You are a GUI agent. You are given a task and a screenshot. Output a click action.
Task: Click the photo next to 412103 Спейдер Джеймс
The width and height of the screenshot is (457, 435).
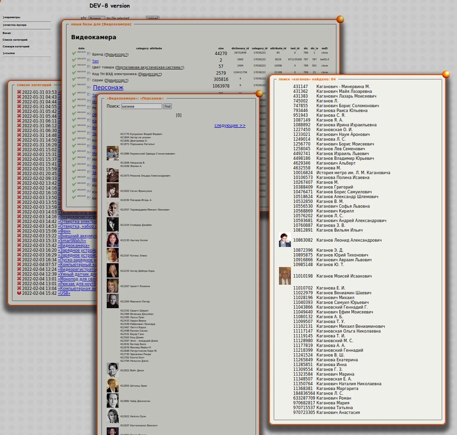click(113, 225)
